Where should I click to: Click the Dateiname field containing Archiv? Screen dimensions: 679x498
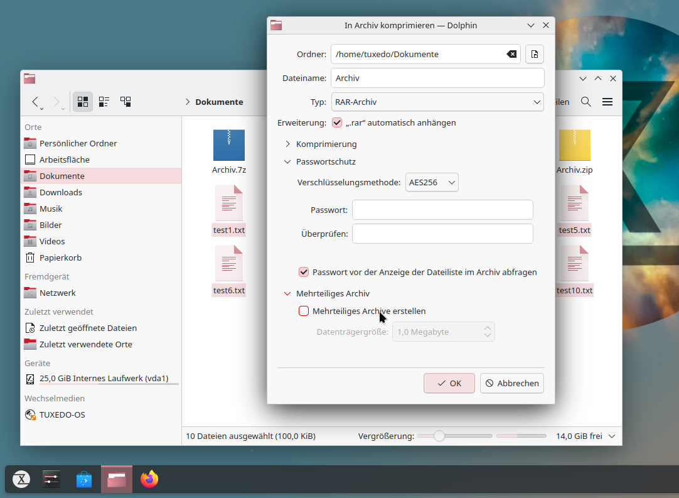pyautogui.click(x=437, y=78)
